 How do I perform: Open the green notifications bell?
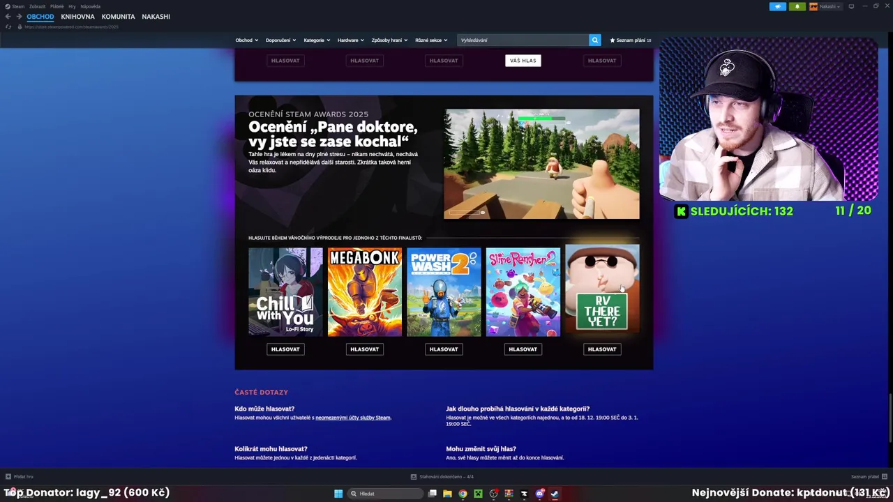(797, 6)
